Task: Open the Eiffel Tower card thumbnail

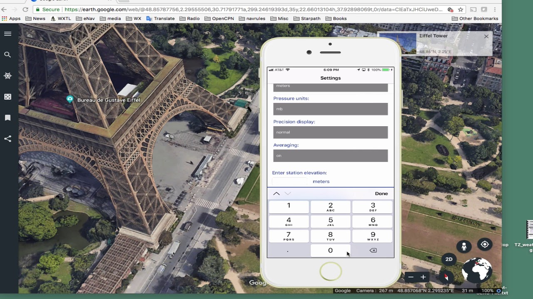Action: tap(397, 44)
